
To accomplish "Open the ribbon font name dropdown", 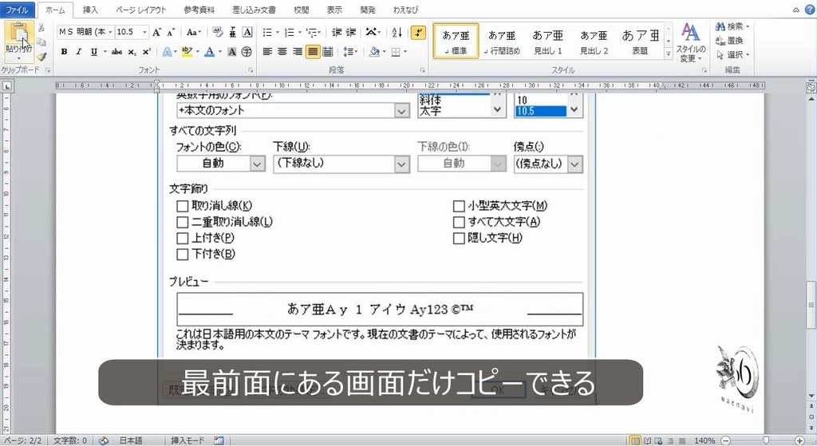I will point(110,32).
